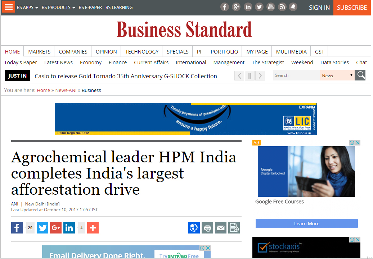Open Business Standard Facebook page icon
This screenshot has width=373, height=259.
click(x=224, y=7)
